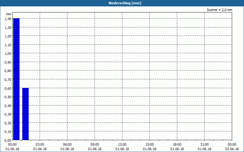Select the 03:00 time axis label
This screenshot has width=244, height=152.
pos(40,145)
